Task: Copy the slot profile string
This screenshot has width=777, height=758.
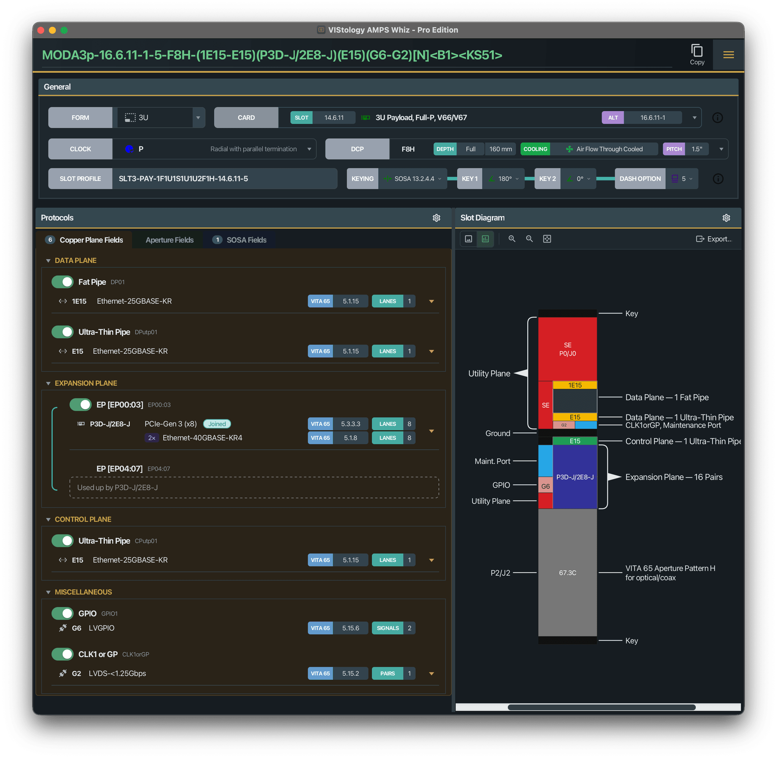Action: point(697,55)
